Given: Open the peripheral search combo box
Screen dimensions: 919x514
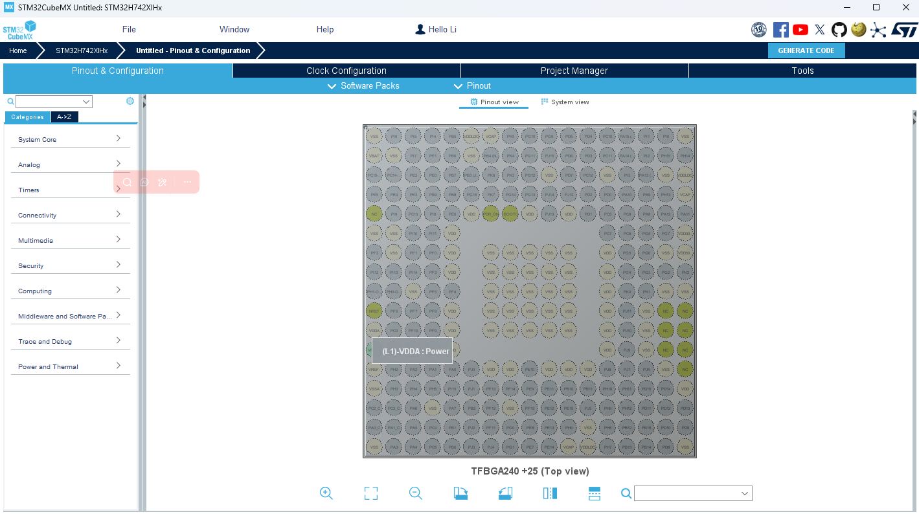Looking at the screenshot, I should pos(54,102).
